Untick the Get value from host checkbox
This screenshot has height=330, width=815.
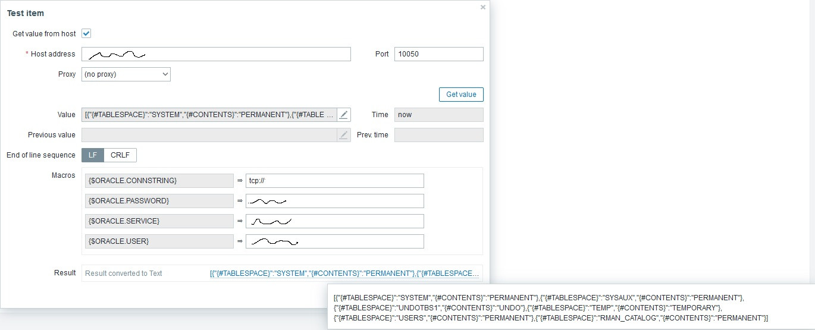[86, 34]
